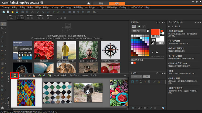Viewport: 202px width, 113px height.
Task: Click the rotate right icon in Organizer
Action: point(44,76)
